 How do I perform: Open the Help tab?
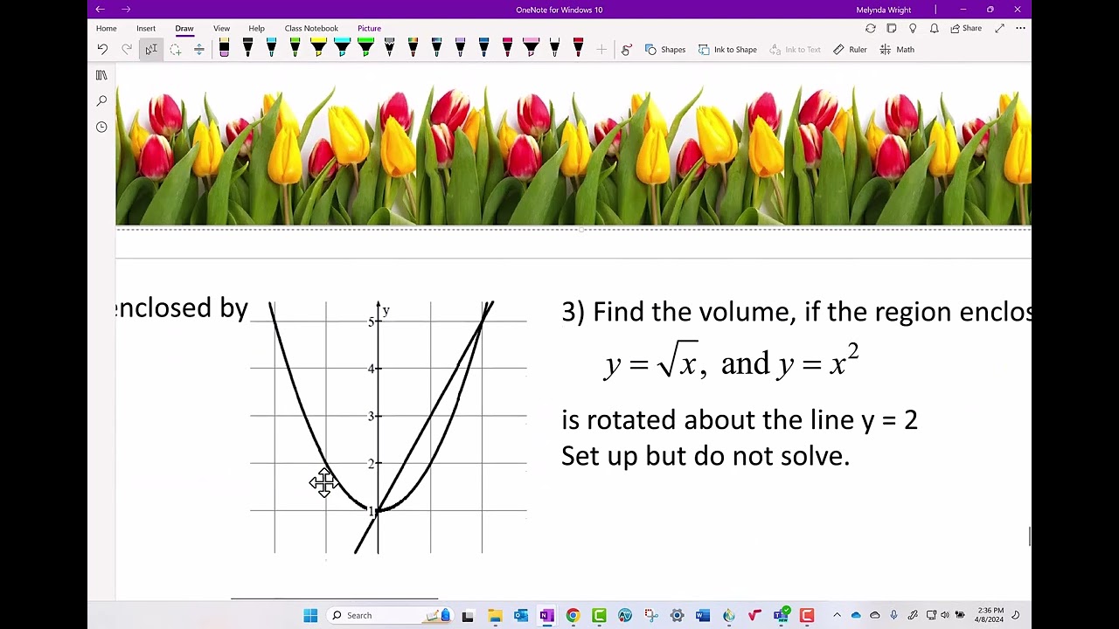click(x=256, y=28)
